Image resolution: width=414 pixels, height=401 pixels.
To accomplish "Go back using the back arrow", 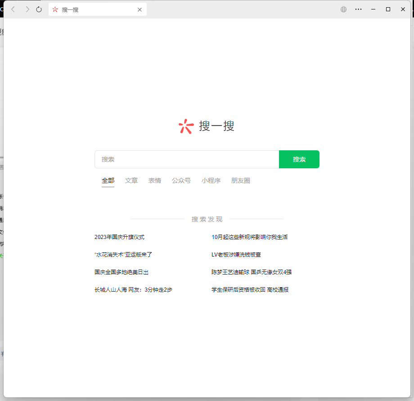I will click(x=13, y=9).
